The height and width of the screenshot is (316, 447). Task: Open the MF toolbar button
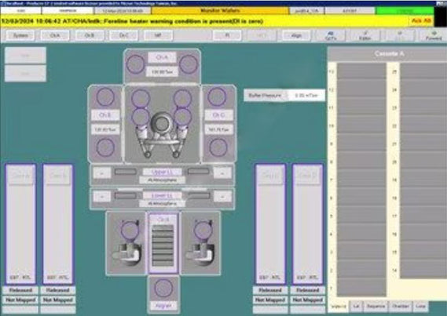coord(158,35)
